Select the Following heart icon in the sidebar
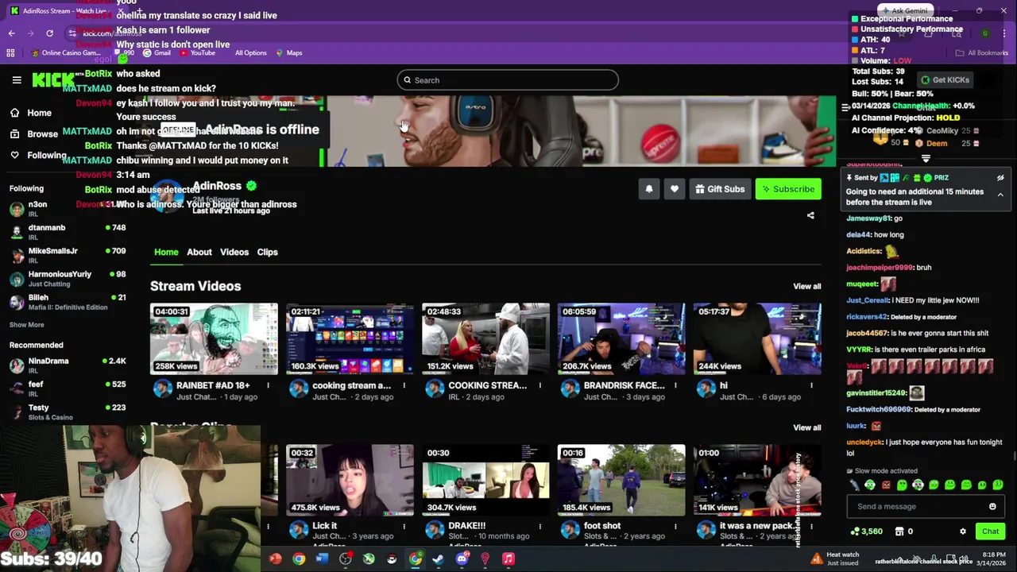The image size is (1017, 572). coord(14,155)
